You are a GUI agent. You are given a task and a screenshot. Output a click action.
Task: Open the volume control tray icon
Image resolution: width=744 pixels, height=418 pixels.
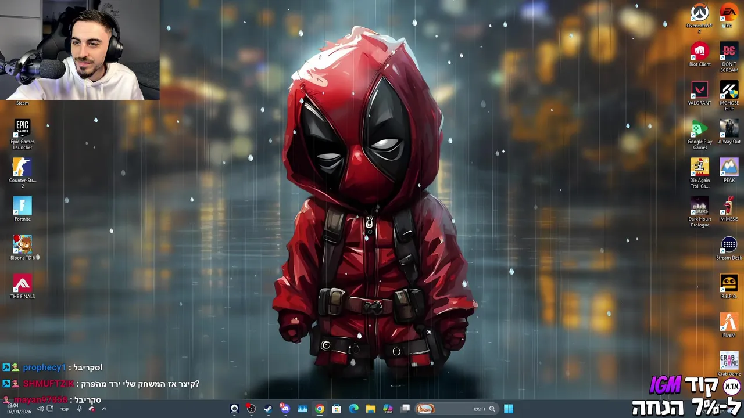tap(41, 409)
